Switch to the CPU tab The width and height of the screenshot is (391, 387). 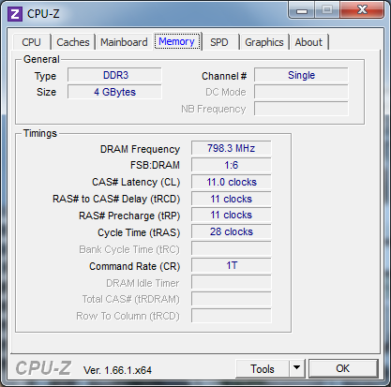[x=31, y=42]
